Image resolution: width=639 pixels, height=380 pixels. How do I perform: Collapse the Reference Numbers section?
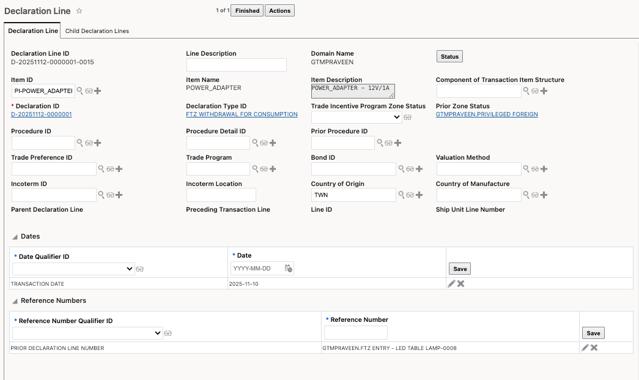[x=15, y=301]
